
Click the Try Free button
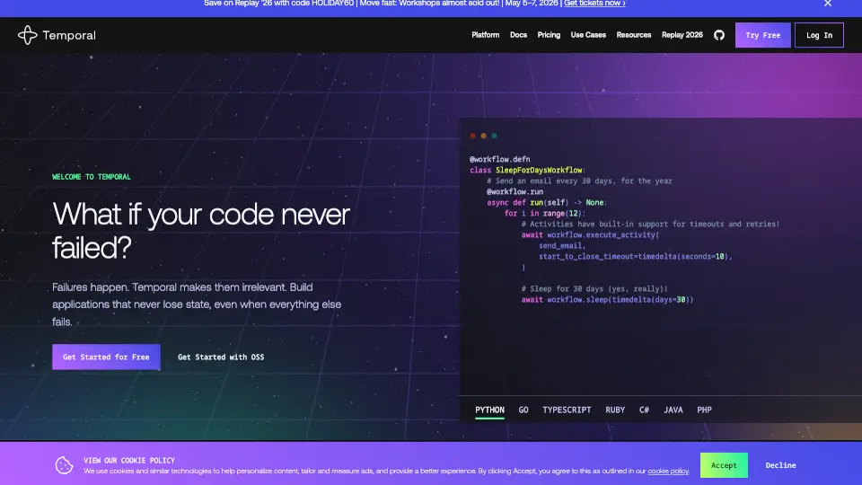click(x=763, y=35)
